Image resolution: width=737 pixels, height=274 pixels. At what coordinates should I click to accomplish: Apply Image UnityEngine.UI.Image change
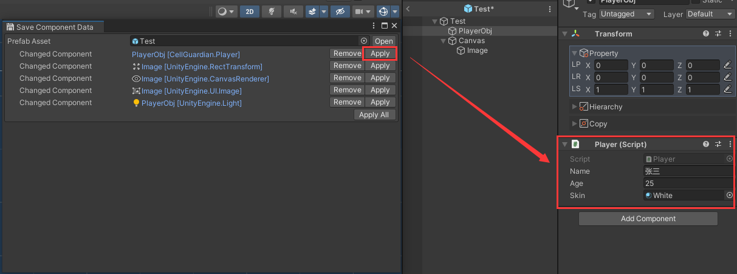coord(380,90)
